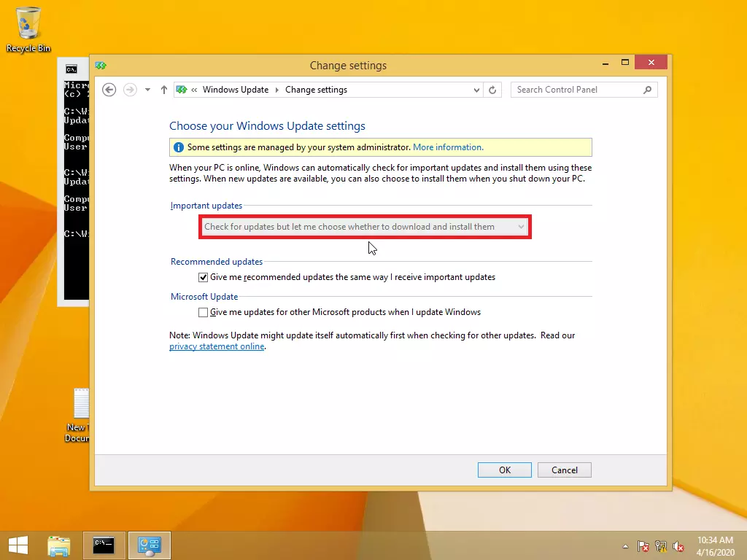Viewport: 747px width, 560px height.
Task: Click the Cancel button
Action: pos(565,470)
